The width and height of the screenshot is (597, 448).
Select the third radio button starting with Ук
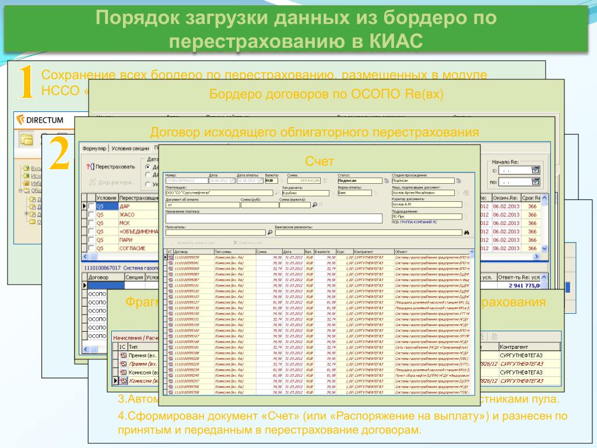pyautogui.click(x=148, y=184)
